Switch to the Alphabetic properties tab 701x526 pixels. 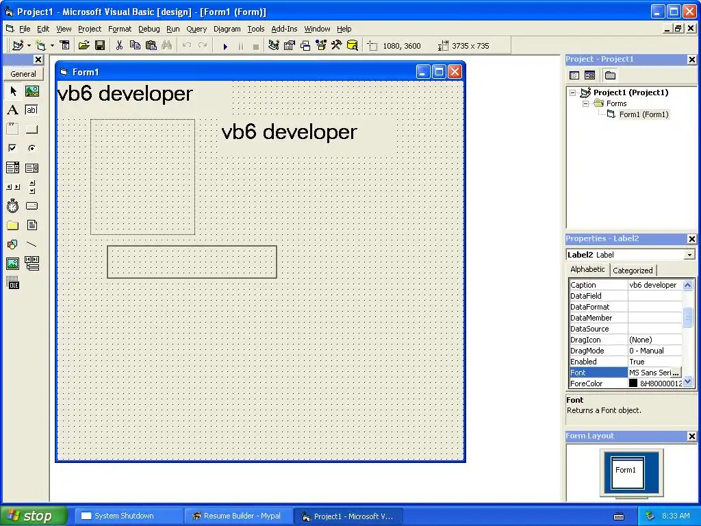pos(587,269)
